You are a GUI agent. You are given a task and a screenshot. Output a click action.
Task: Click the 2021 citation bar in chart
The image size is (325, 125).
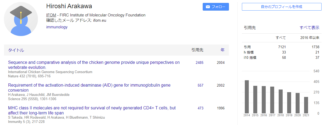tap(306, 105)
